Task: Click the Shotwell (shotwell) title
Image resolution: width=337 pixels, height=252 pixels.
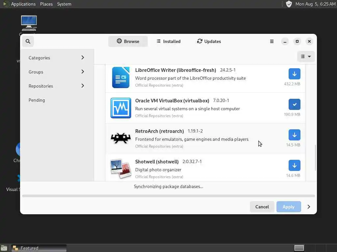Action: [x=157, y=162]
